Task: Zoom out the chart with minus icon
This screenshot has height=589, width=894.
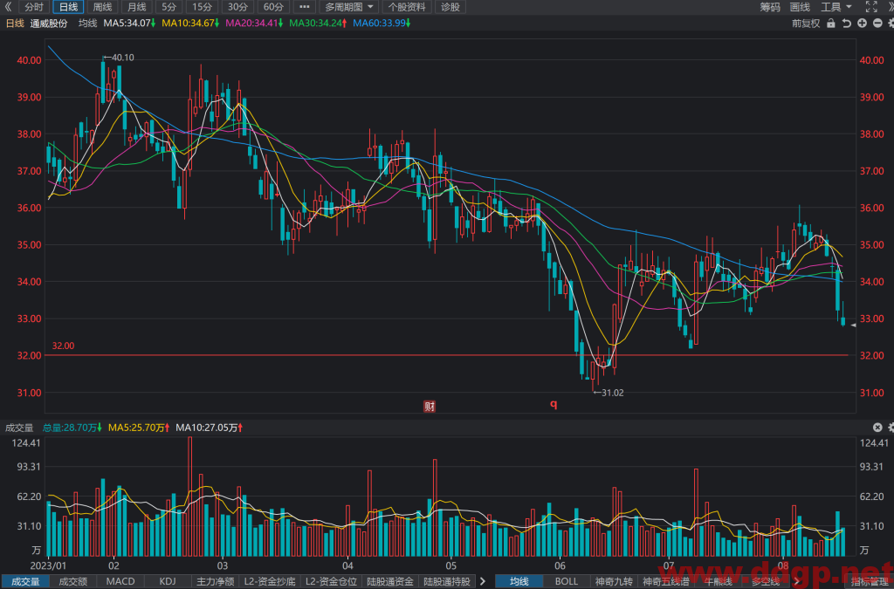Action: pyautogui.click(x=877, y=24)
